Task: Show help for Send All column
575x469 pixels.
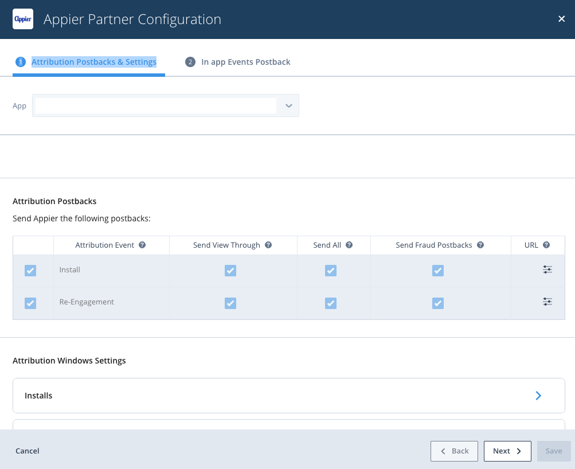Action: click(349, 245)
